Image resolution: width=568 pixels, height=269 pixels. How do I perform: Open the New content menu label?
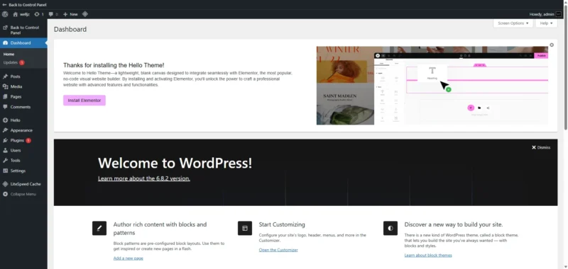[74, 14]
